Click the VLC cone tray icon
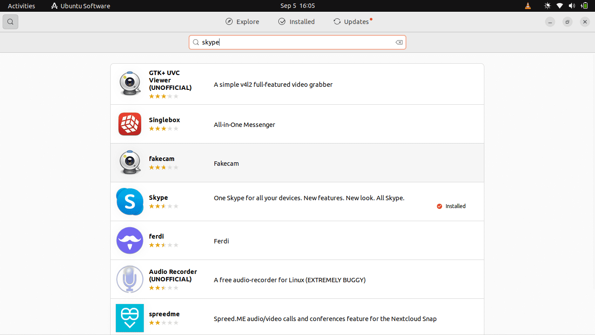This screenshot has width=595, height=335. pyautogui.click(x=528, y=6)
